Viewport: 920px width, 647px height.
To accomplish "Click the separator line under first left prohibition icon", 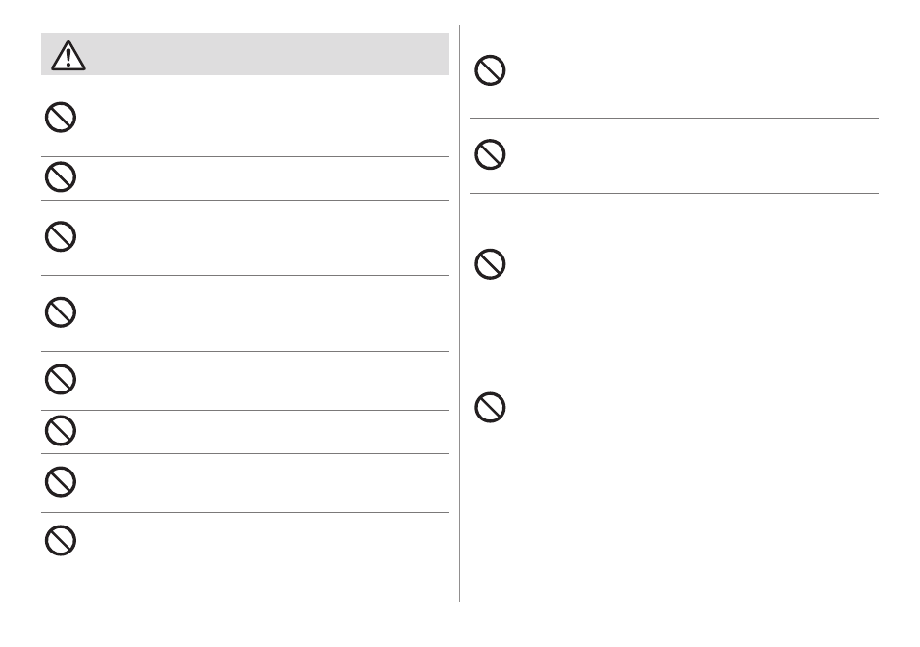I will [245, 156].
